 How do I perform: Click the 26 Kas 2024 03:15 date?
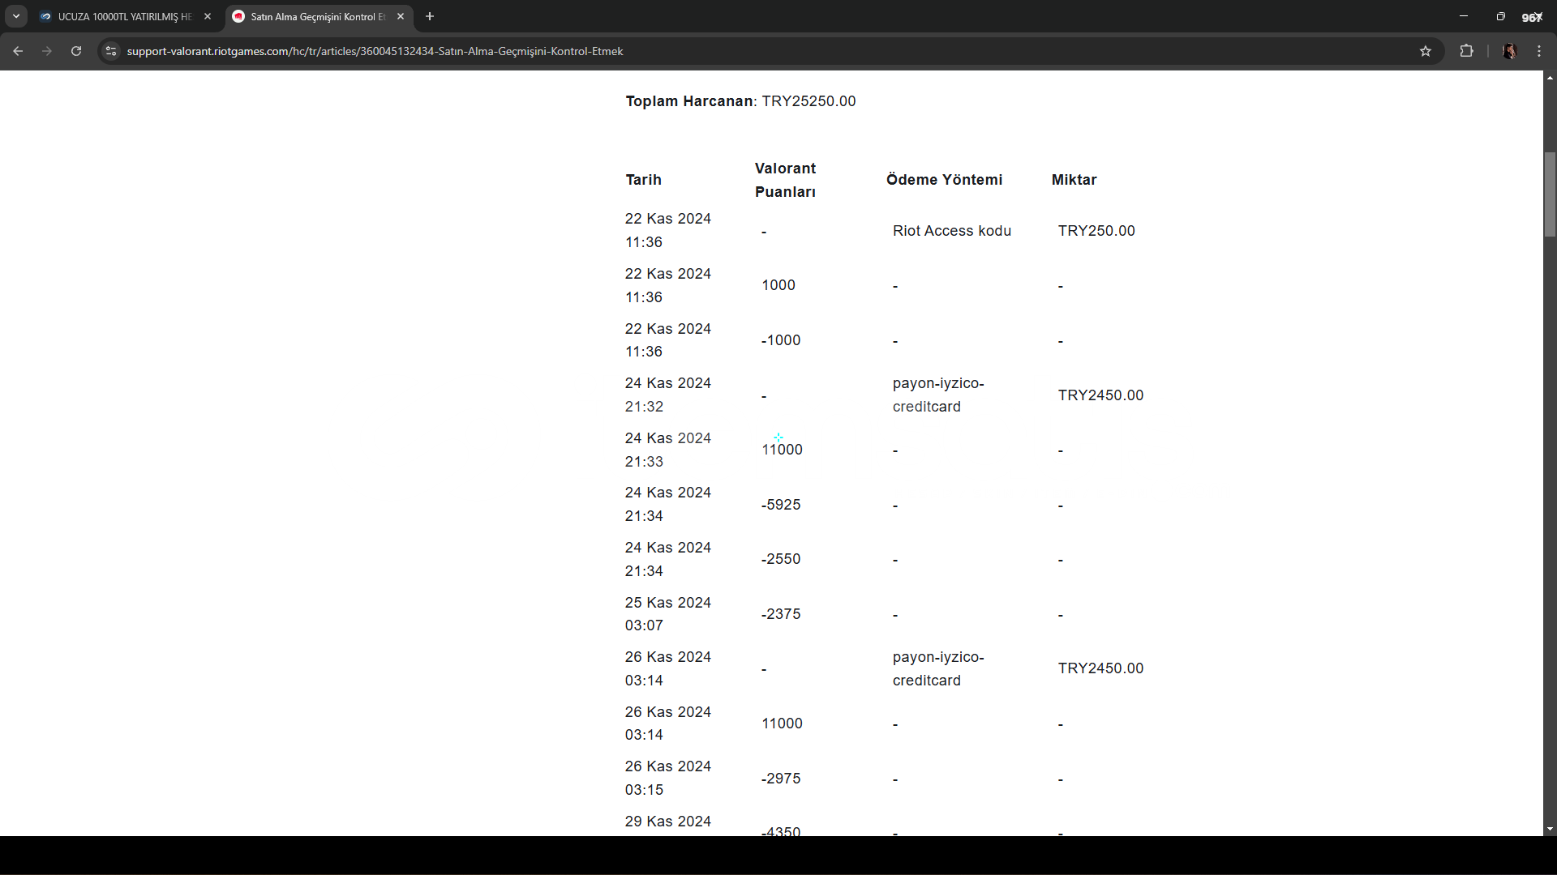pyautogui.click(x=668, y=778)
